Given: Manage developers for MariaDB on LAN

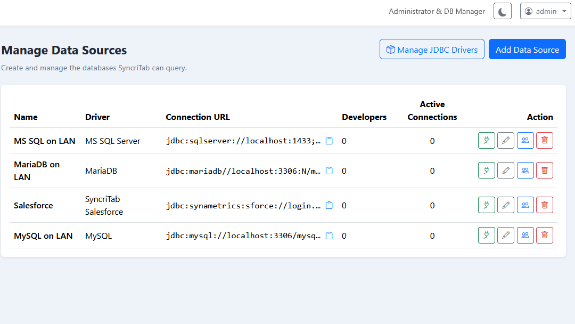Looking at the screenshot, I should (x=525, y=171).
